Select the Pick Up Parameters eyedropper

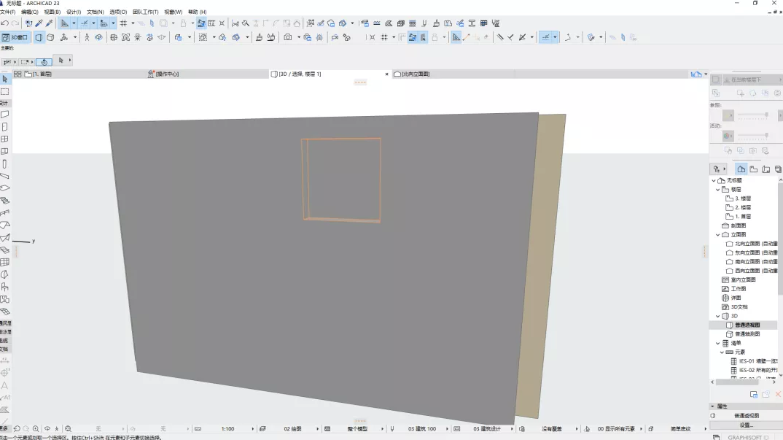click(39, 23)
